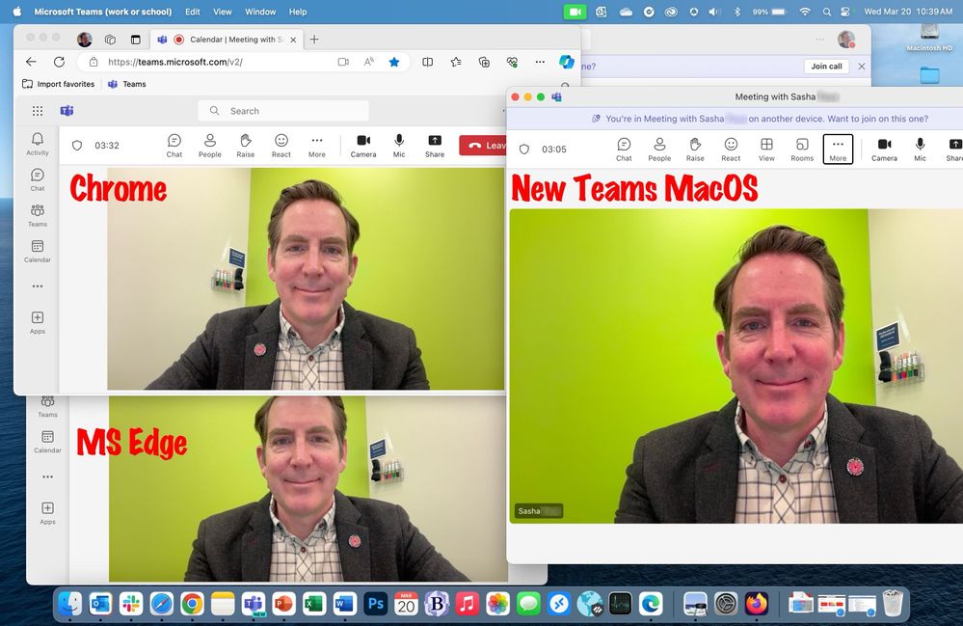
Task: Toggle the favorites star in address bar
Action: coord(394,62)
